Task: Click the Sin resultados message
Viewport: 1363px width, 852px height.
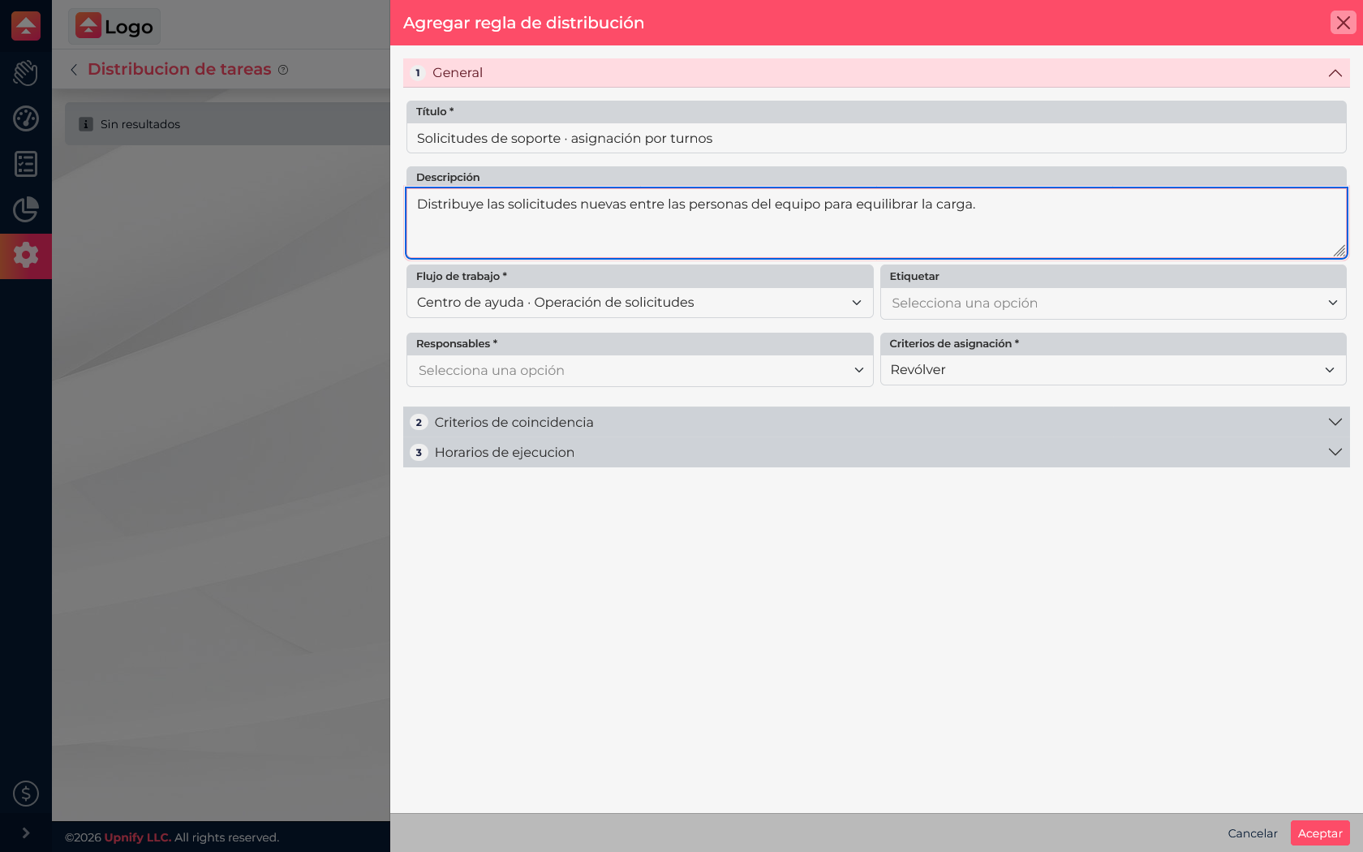Action: [x=140, y=124]
